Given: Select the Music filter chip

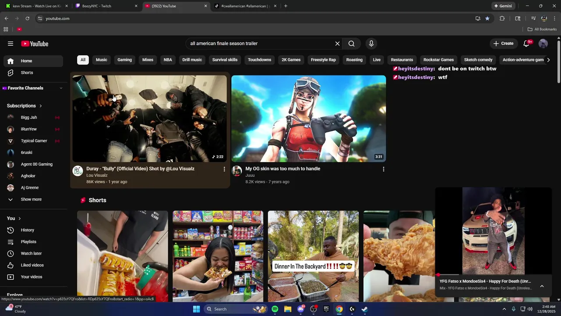Looking at the screenshot, I should 101,60.
